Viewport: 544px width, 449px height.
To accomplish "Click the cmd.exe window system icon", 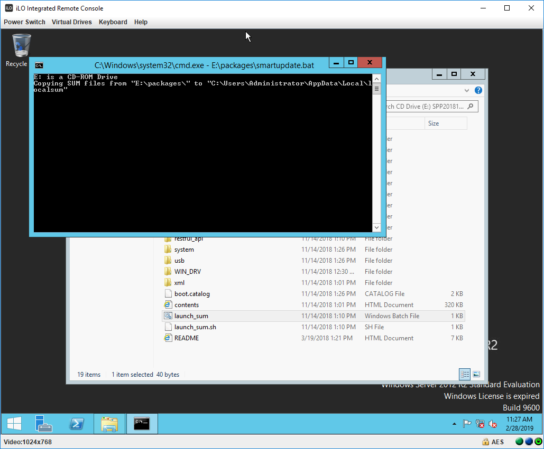I will 39,65.
